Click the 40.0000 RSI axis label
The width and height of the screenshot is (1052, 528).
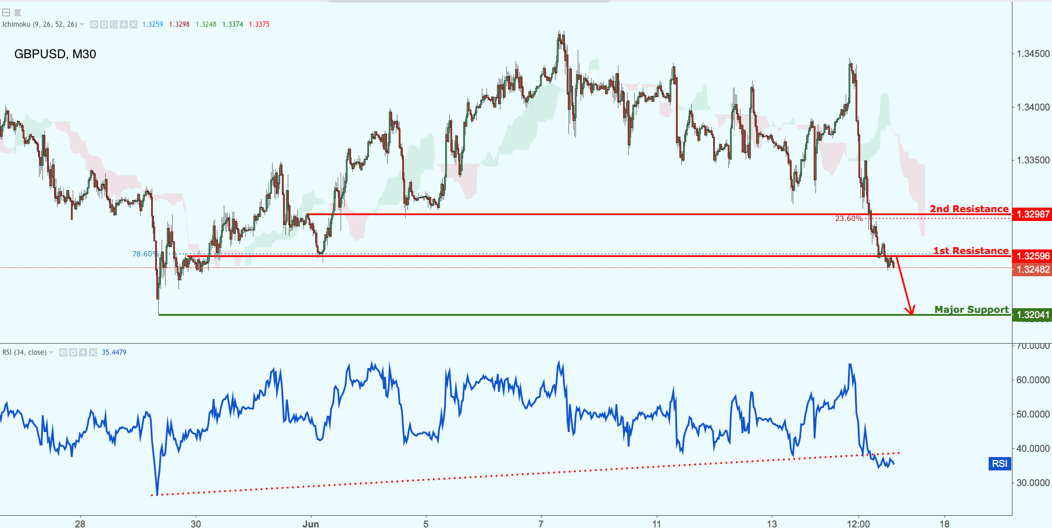click(x=1033, y=448)
